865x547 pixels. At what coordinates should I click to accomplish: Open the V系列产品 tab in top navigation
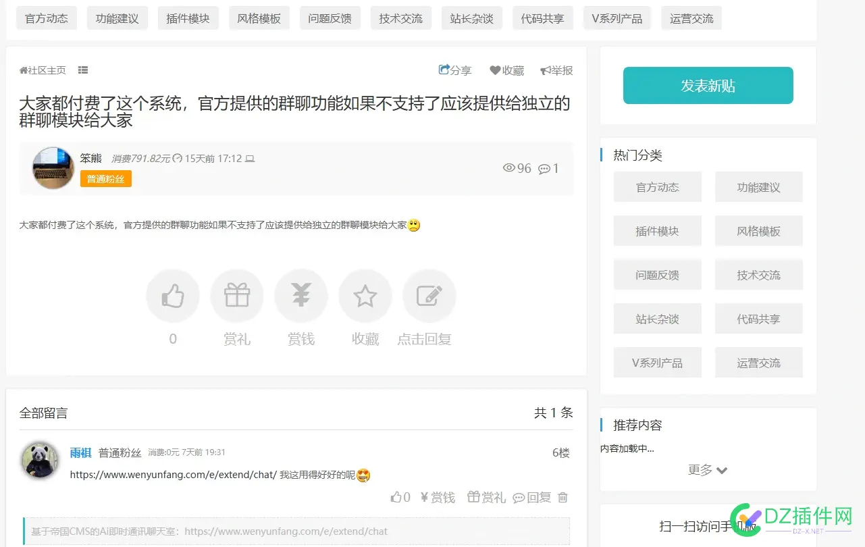point(617,18)
